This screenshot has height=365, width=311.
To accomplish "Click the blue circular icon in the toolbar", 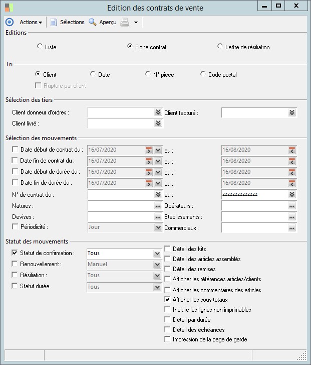I will 9,22.
